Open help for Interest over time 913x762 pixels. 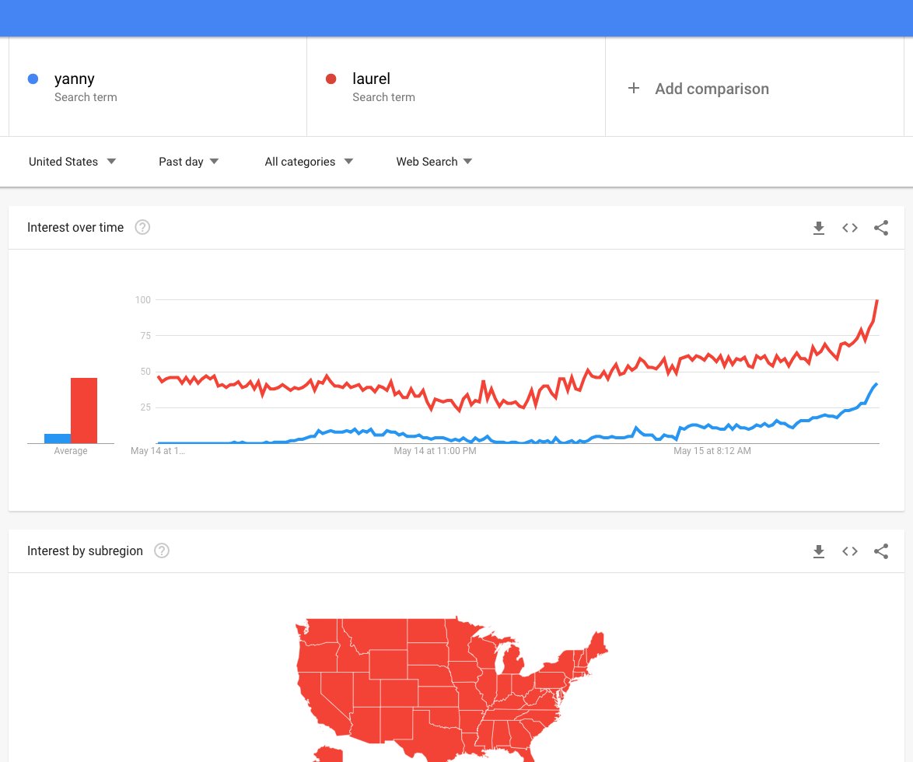142,227
